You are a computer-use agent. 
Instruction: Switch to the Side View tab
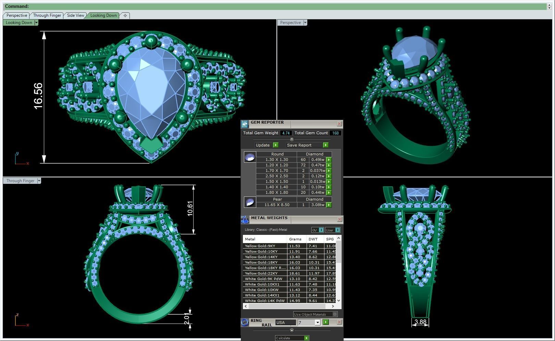point(75,15)
